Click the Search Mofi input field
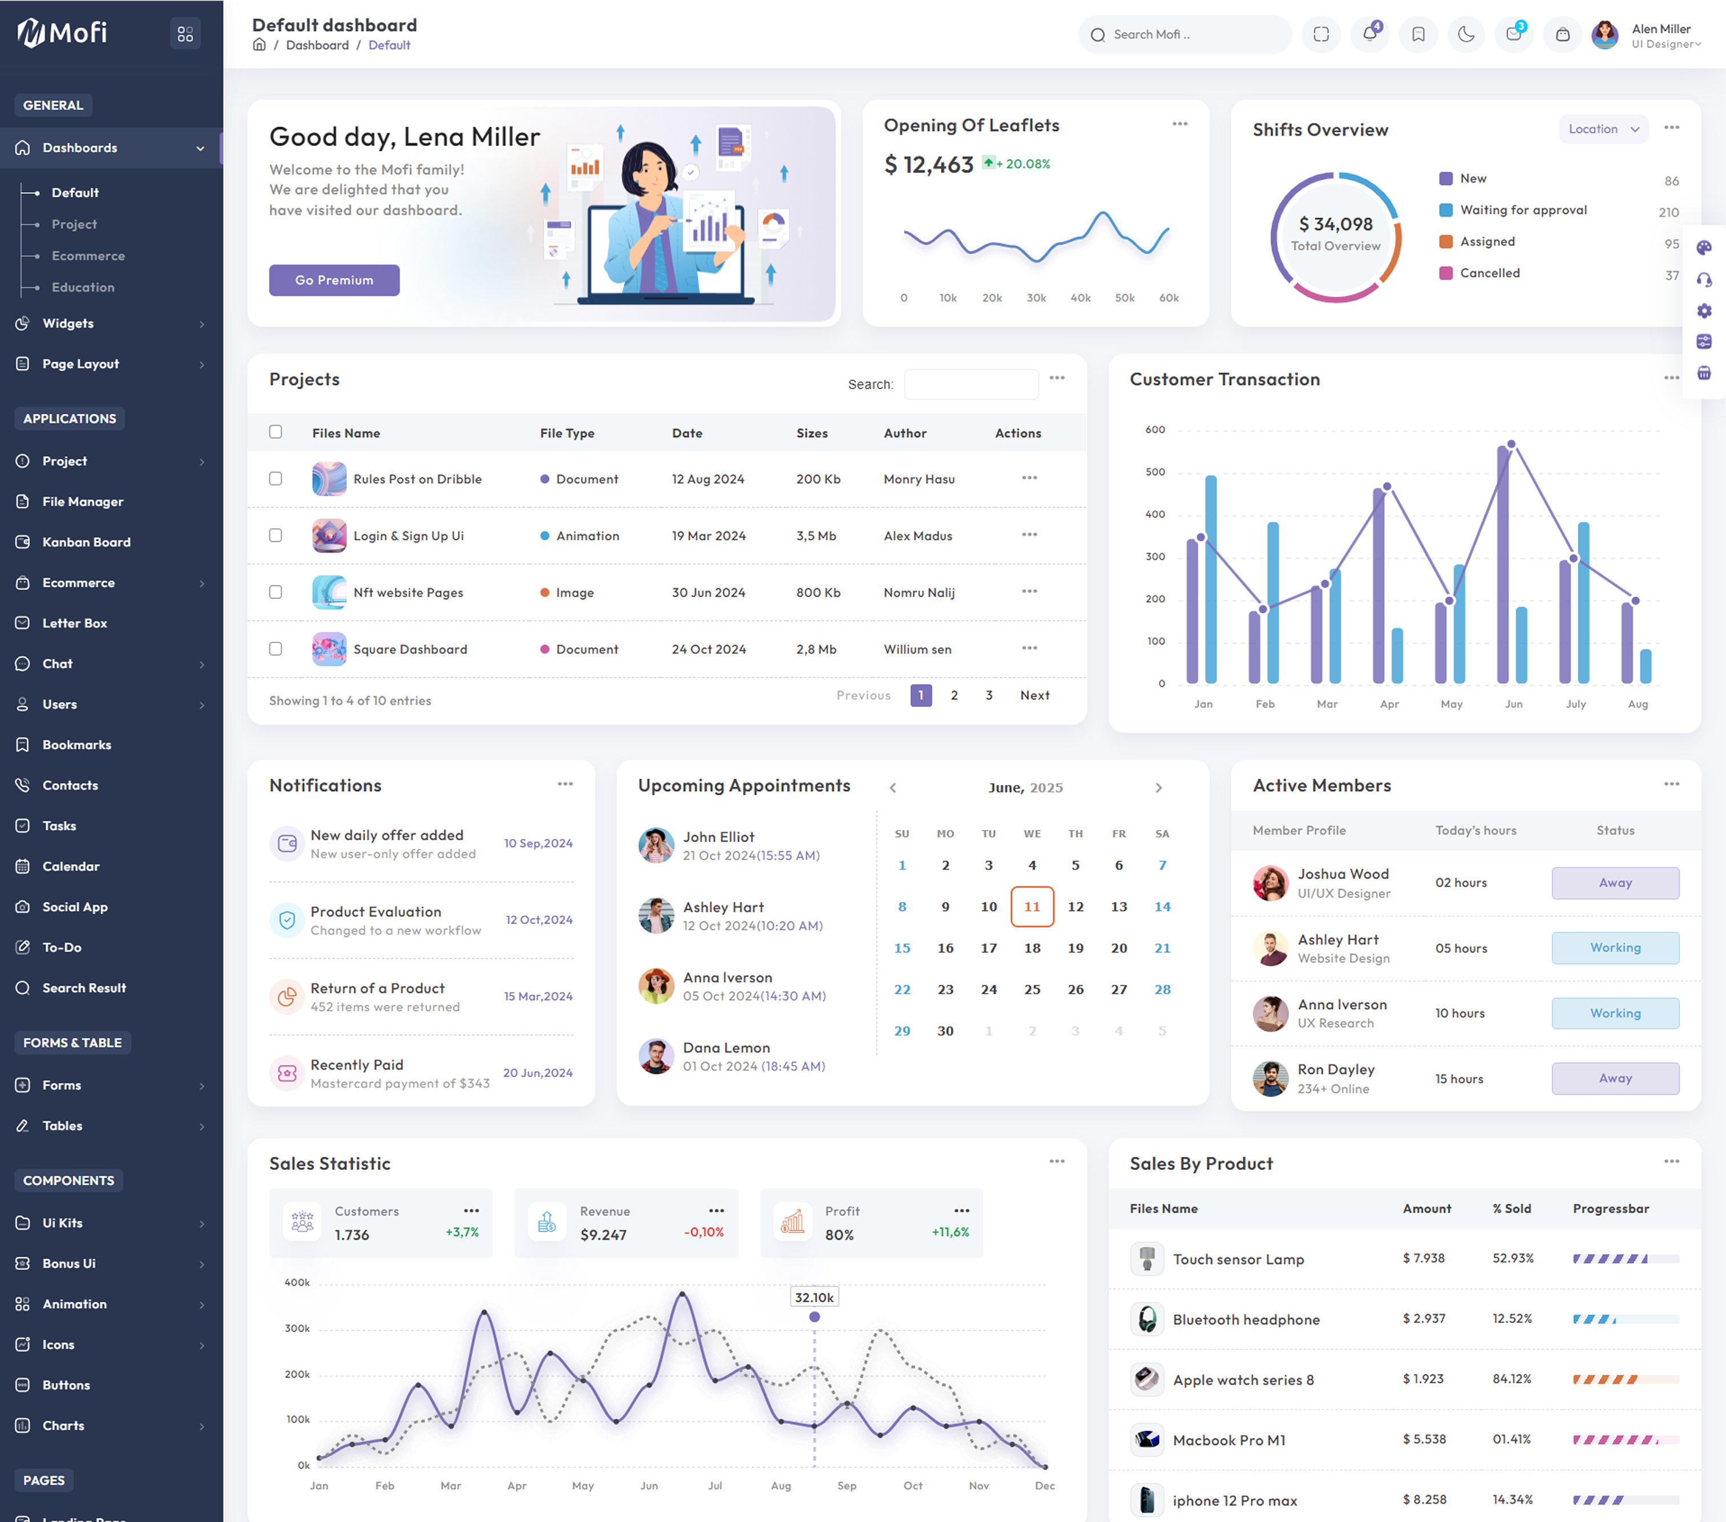1726x1522 pixels. (1185, 35)
